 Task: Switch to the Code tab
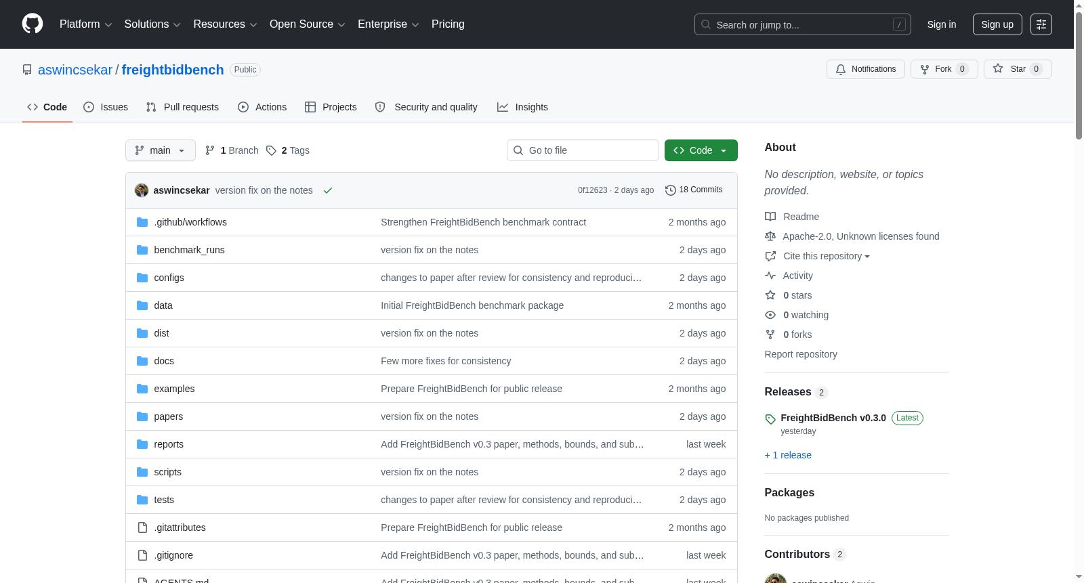[x=47, y=107]
